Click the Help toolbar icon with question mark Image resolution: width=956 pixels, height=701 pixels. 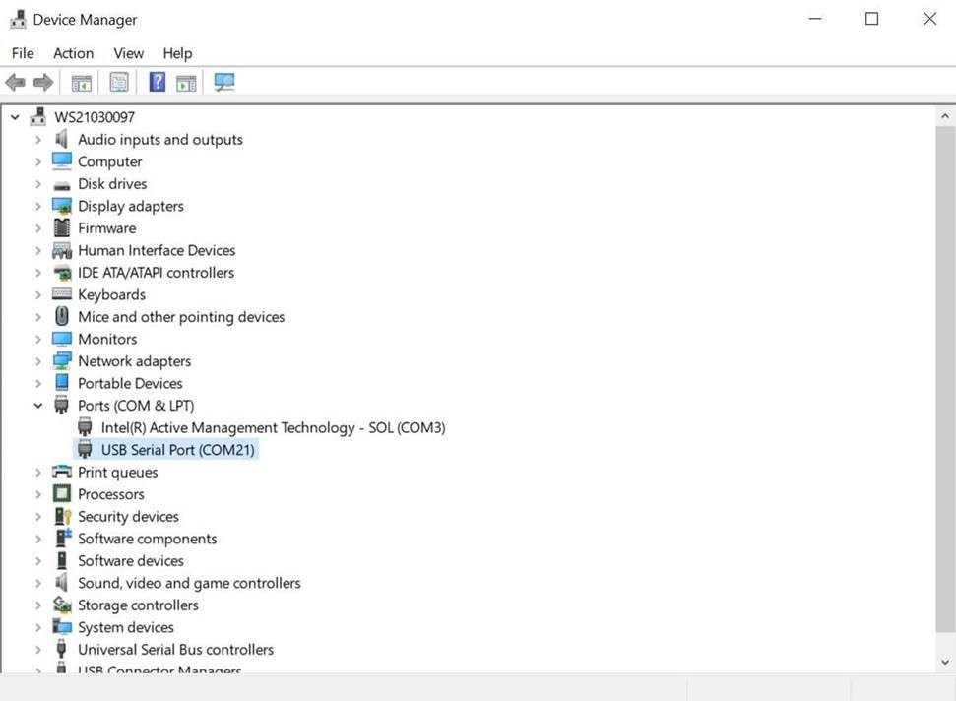157,83
